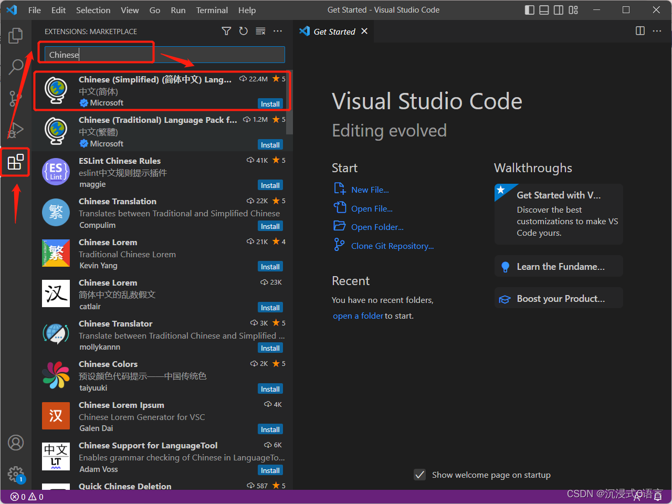Click errors and warnings status bar indicator
672x504 pixels.
click(x=27, y=497)
